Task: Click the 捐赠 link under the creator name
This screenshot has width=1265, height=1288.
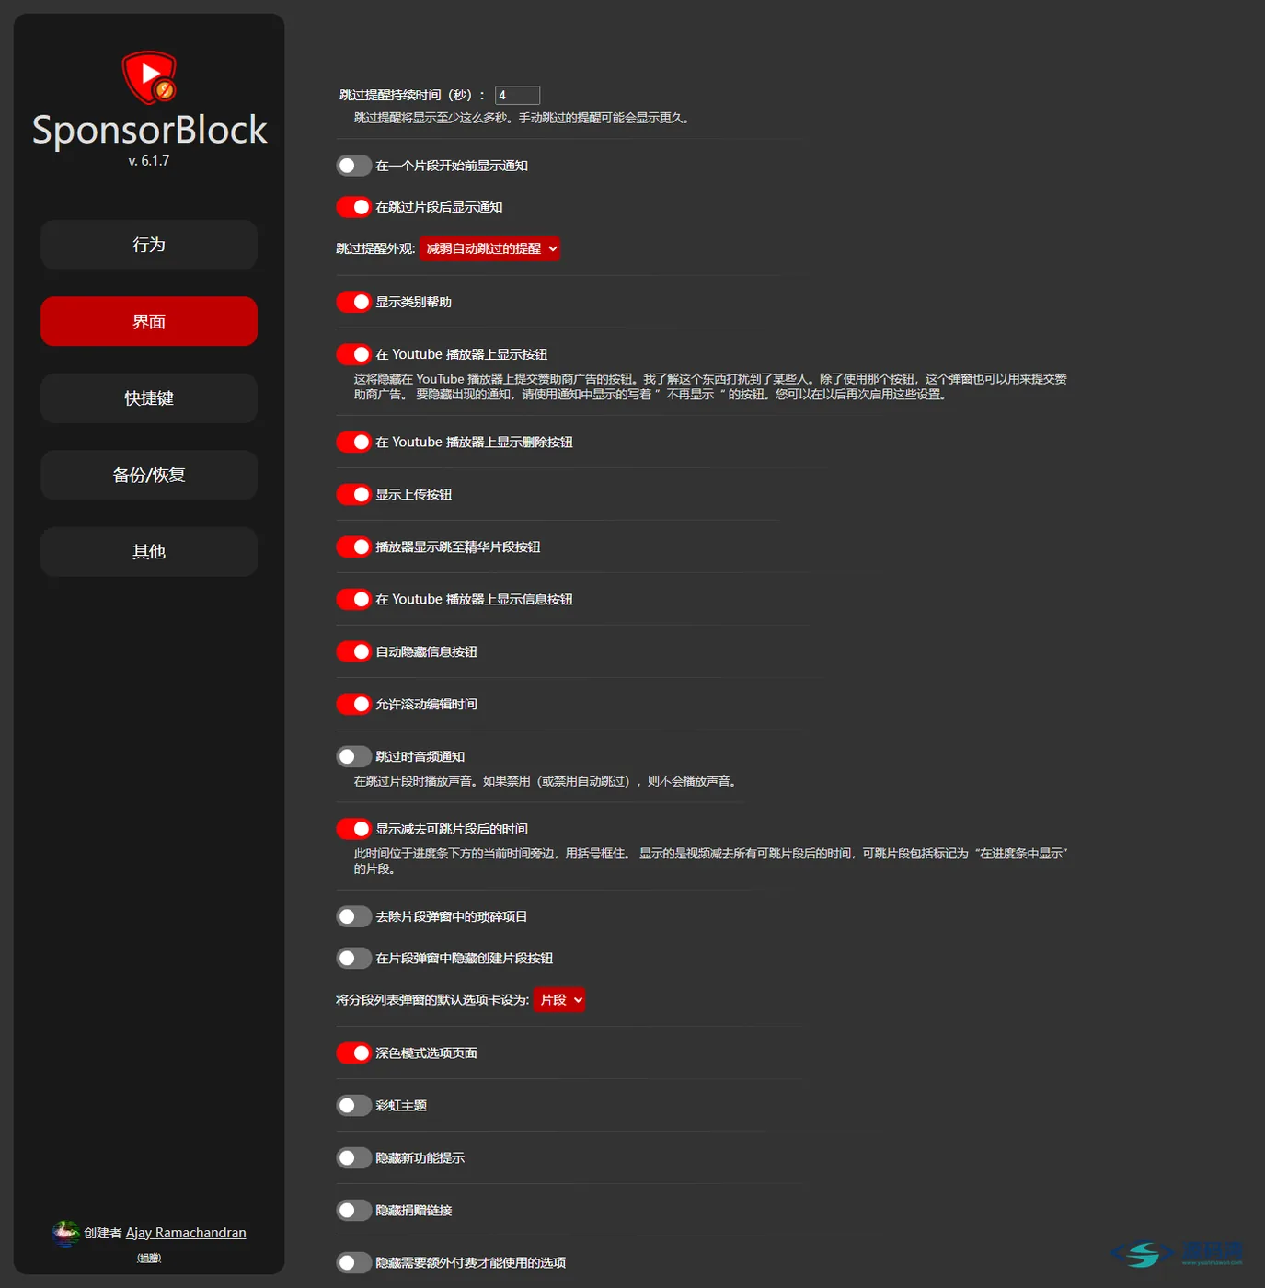Action: pos(149,1258)
